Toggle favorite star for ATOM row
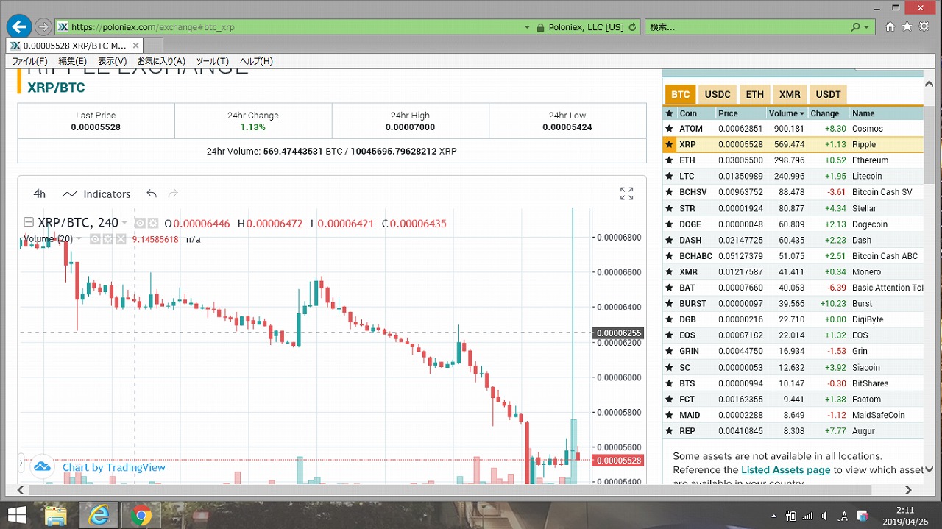Image resolution: width=942 pixels, height=529 pixels. (x=669, y=129)
